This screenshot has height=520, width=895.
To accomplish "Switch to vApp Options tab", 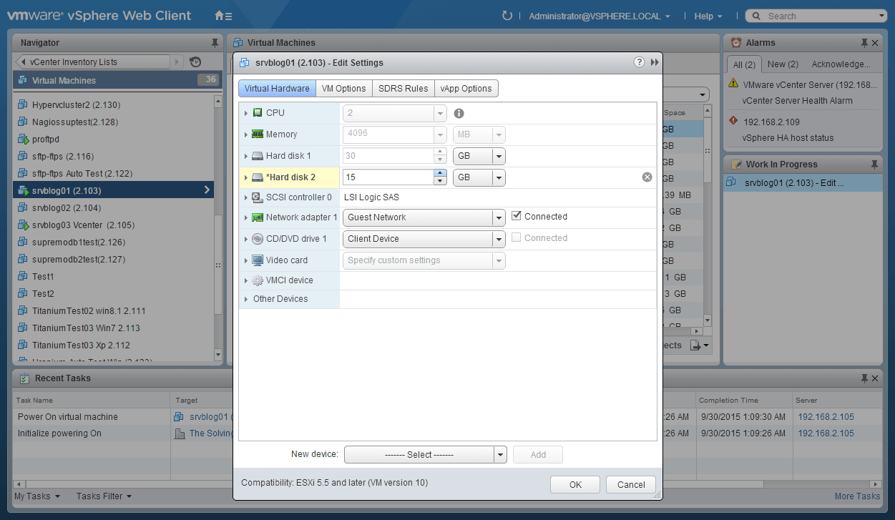I will 466,89.
